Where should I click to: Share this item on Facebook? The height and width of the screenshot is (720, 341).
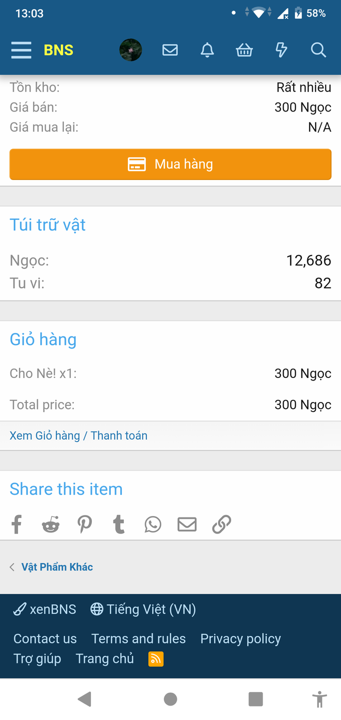point(16,524)
